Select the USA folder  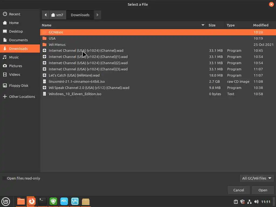coord(158,38)
